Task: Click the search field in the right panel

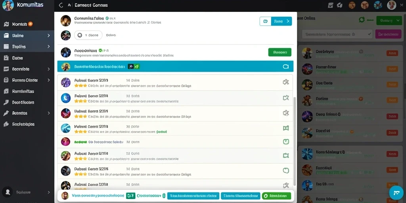Action: pyautogui.click(x=337, y=34)
